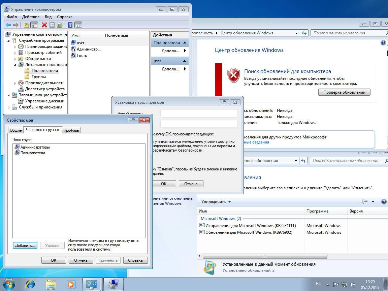Click the blue Help question mark toolbar icon
The height and width of the screenshot is (291, 388).
70,25
